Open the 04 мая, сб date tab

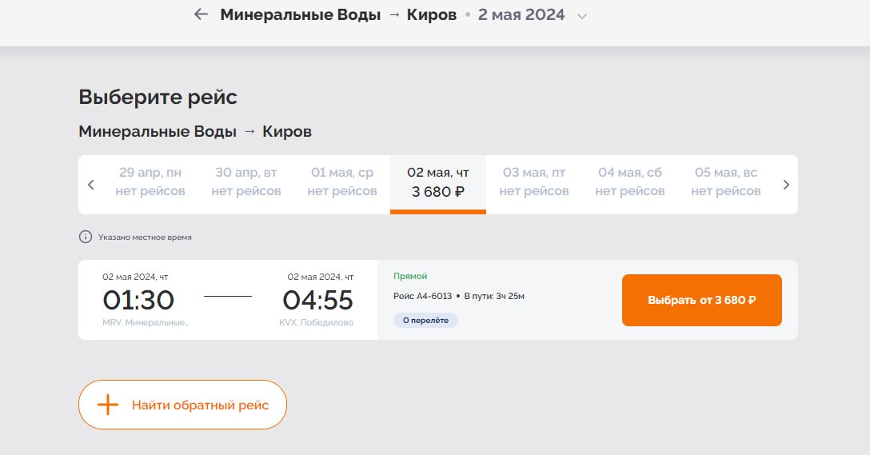tap(630, 182)
